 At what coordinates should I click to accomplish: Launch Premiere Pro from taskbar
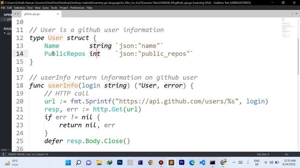click(181, 162)
